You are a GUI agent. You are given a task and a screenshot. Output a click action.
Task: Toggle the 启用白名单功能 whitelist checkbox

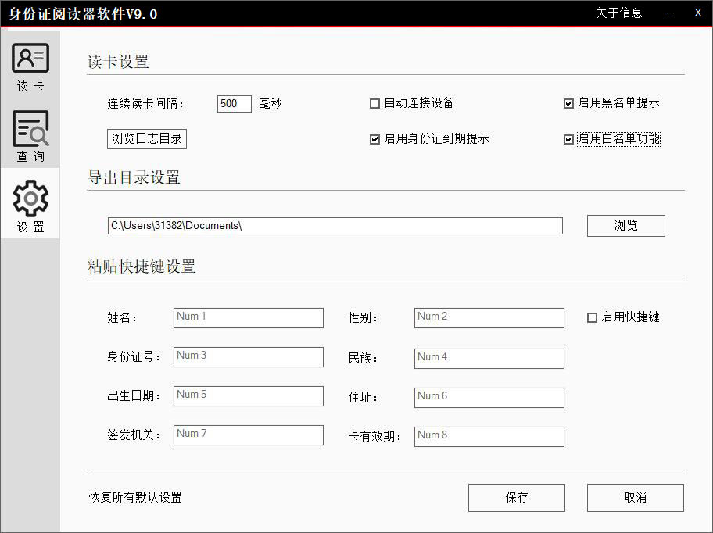point(568,139)
